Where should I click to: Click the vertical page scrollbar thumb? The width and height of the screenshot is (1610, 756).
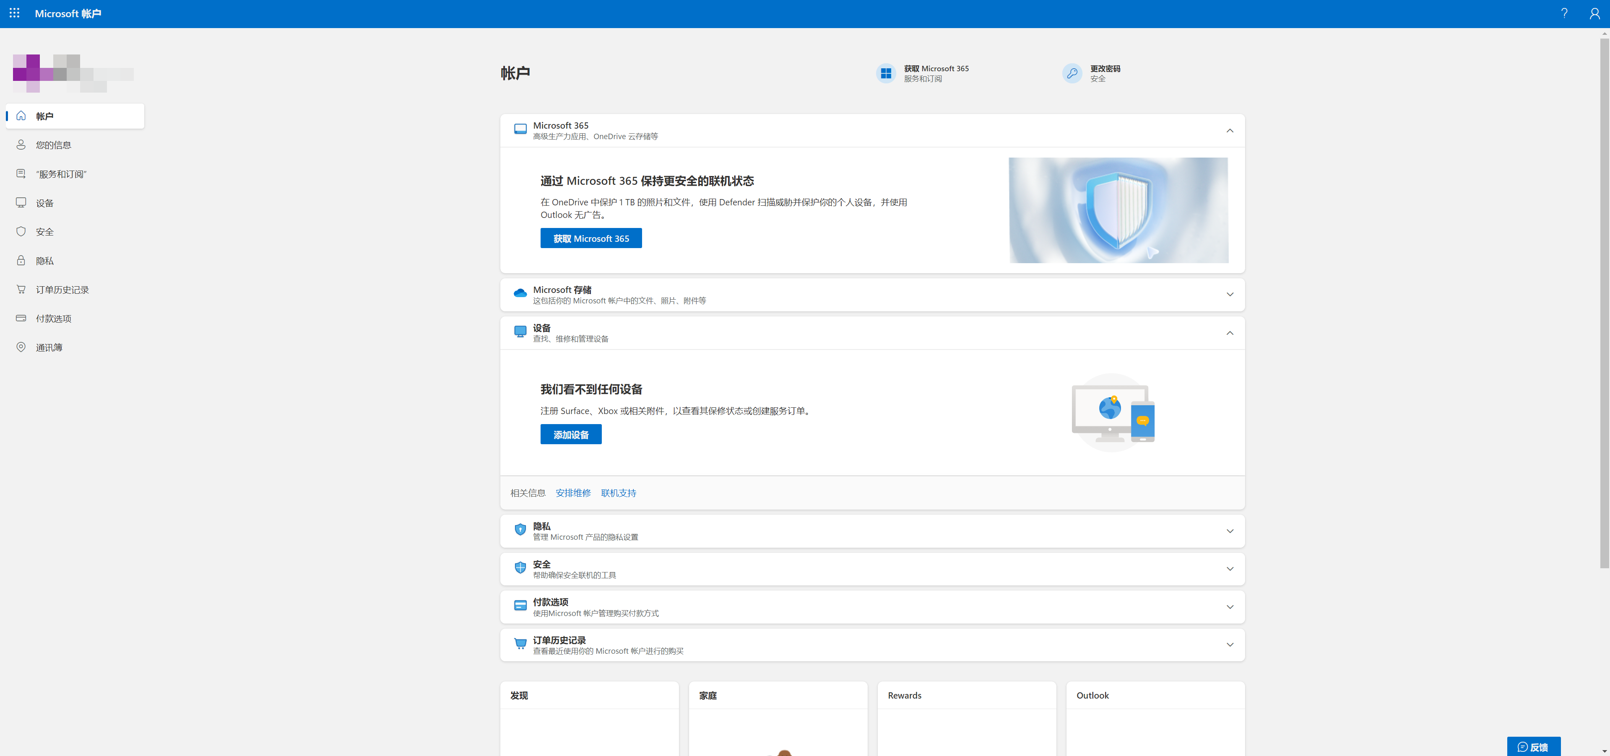(x=1605, y=303)
